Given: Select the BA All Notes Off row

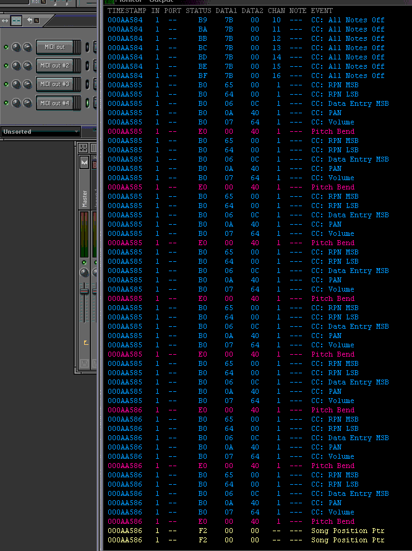Looking at the screenshot, I should 246,29.
